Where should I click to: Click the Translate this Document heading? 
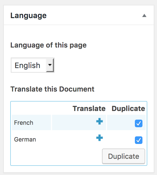52,89
